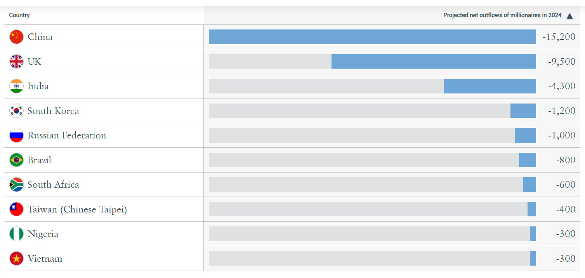585x278 pixels.
Task: Click the Nigeria flag icon
Action: [16, 234]
